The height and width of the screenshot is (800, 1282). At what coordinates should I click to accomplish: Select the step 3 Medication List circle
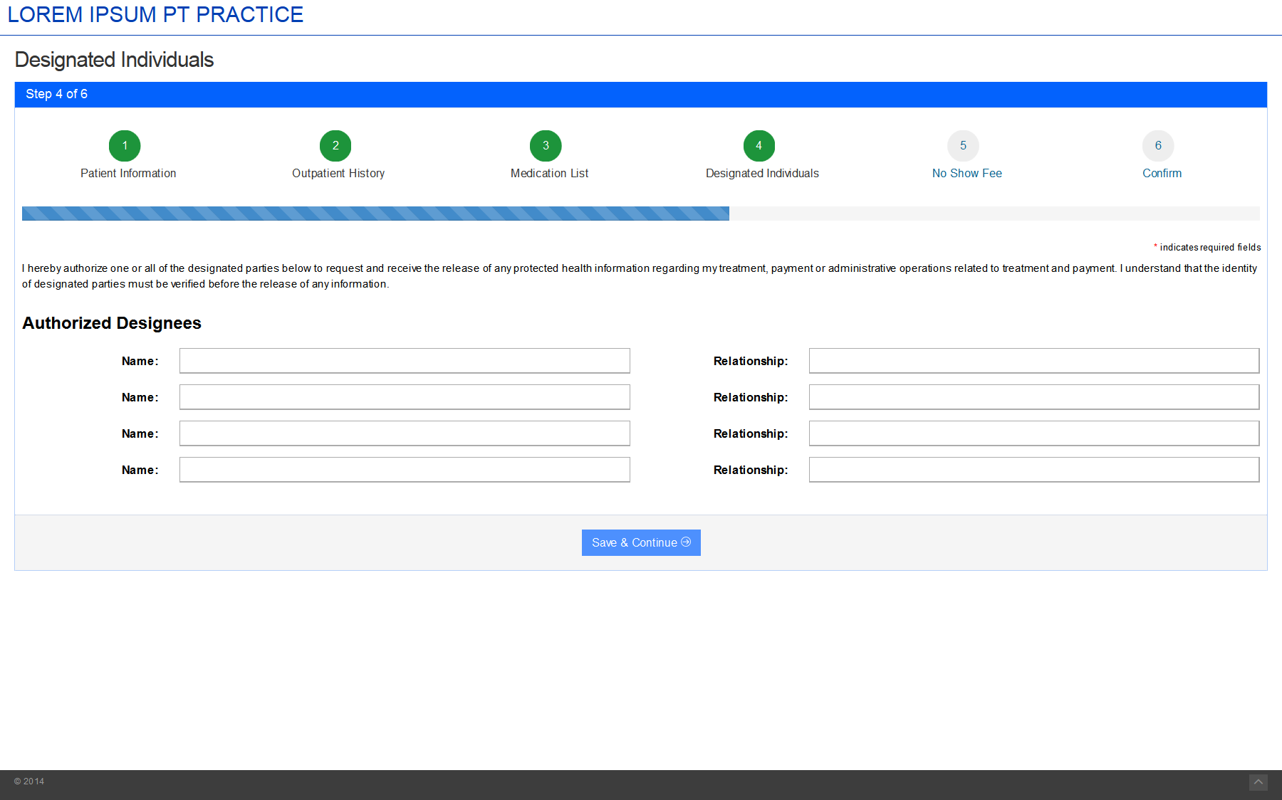tap(546, 146)
